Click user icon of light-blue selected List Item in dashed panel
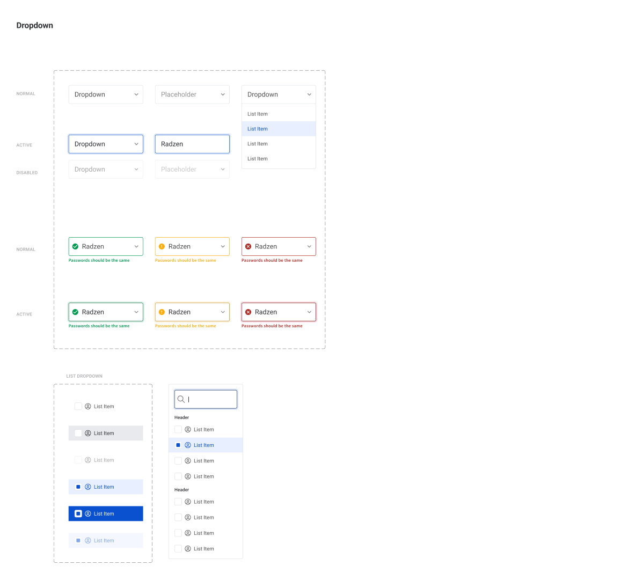 (x=88, y=487)
